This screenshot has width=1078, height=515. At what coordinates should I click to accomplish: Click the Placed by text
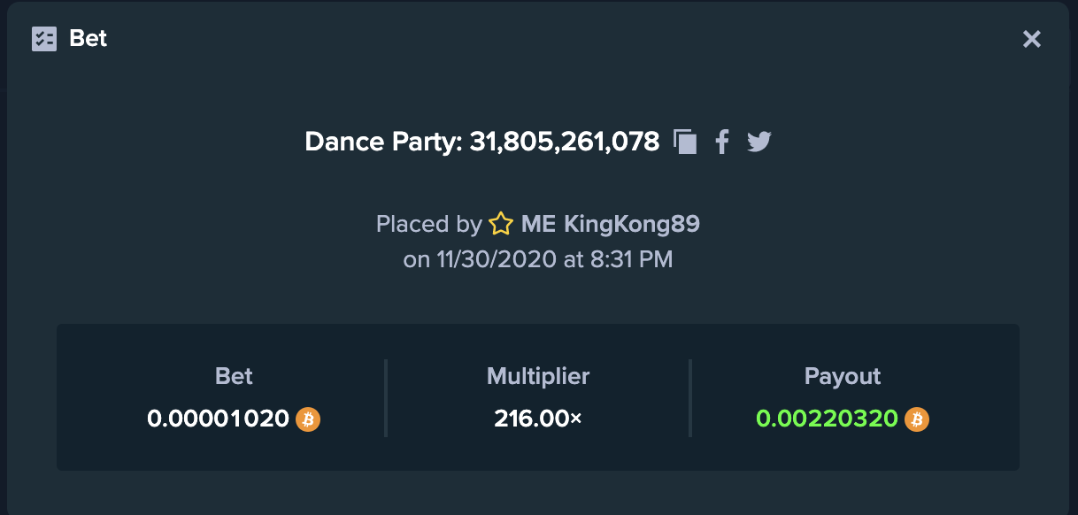point(428,224)
